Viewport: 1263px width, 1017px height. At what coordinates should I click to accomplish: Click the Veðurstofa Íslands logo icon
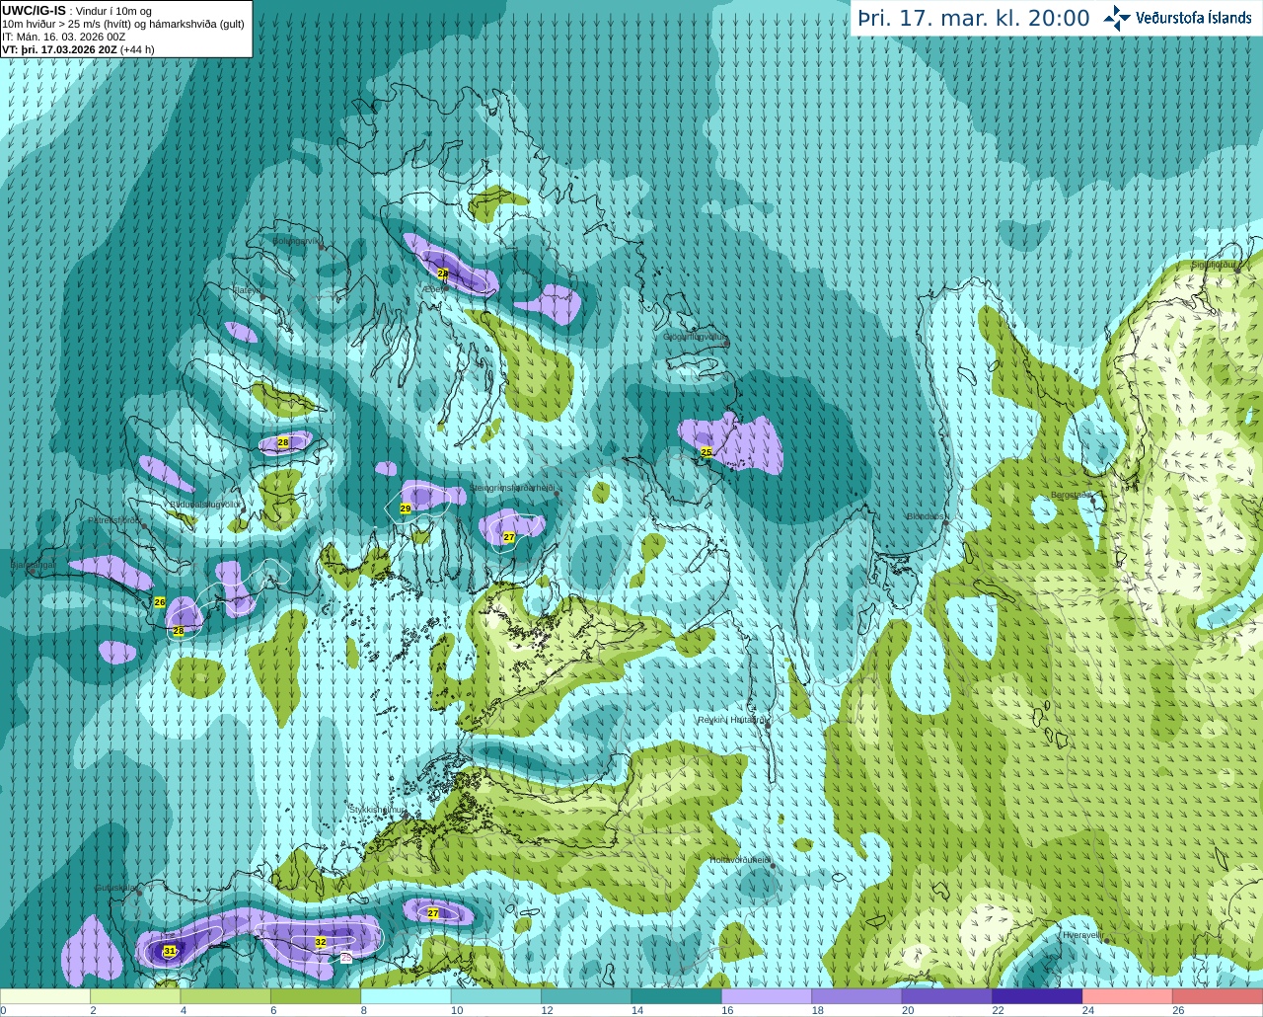1117,18
